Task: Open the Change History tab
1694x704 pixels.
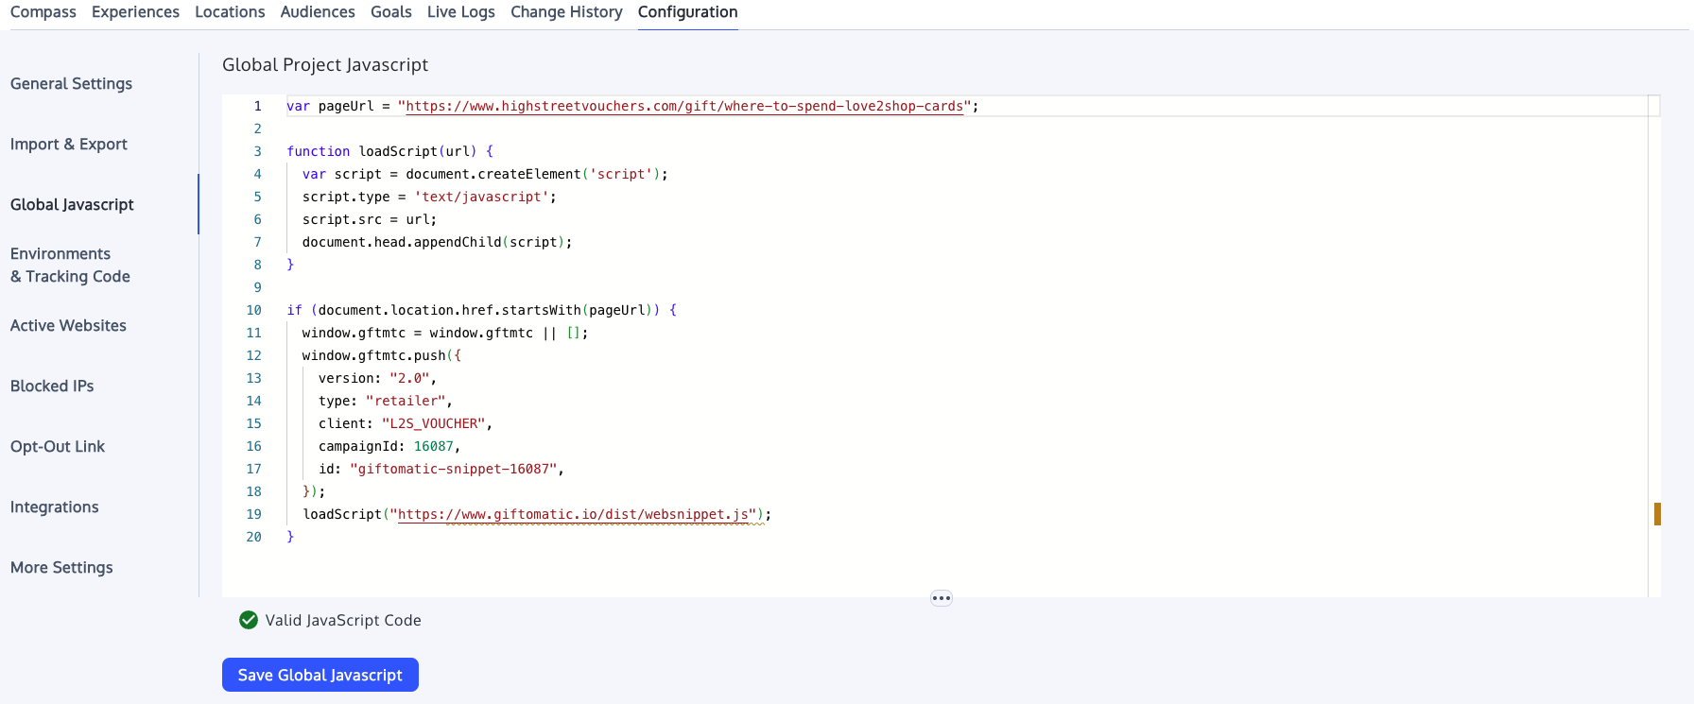Action: (566, 12)
